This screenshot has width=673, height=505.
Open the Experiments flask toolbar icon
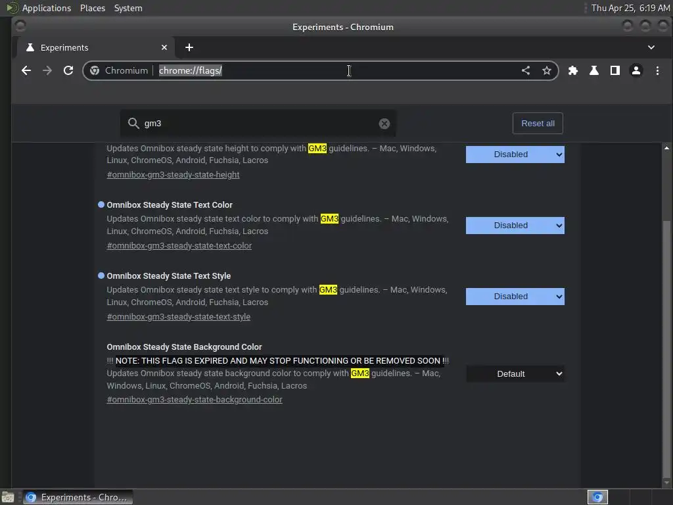pos(594,70)
